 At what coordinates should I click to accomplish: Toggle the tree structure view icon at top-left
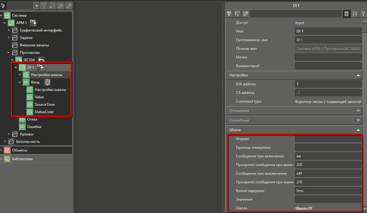[3, 6]
